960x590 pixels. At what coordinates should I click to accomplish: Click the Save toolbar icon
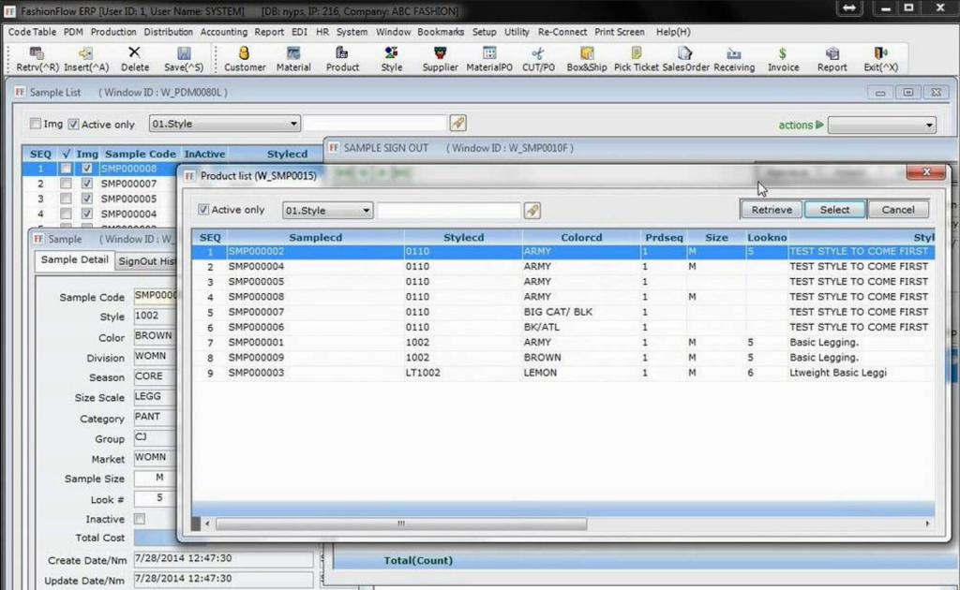[184, 53]
